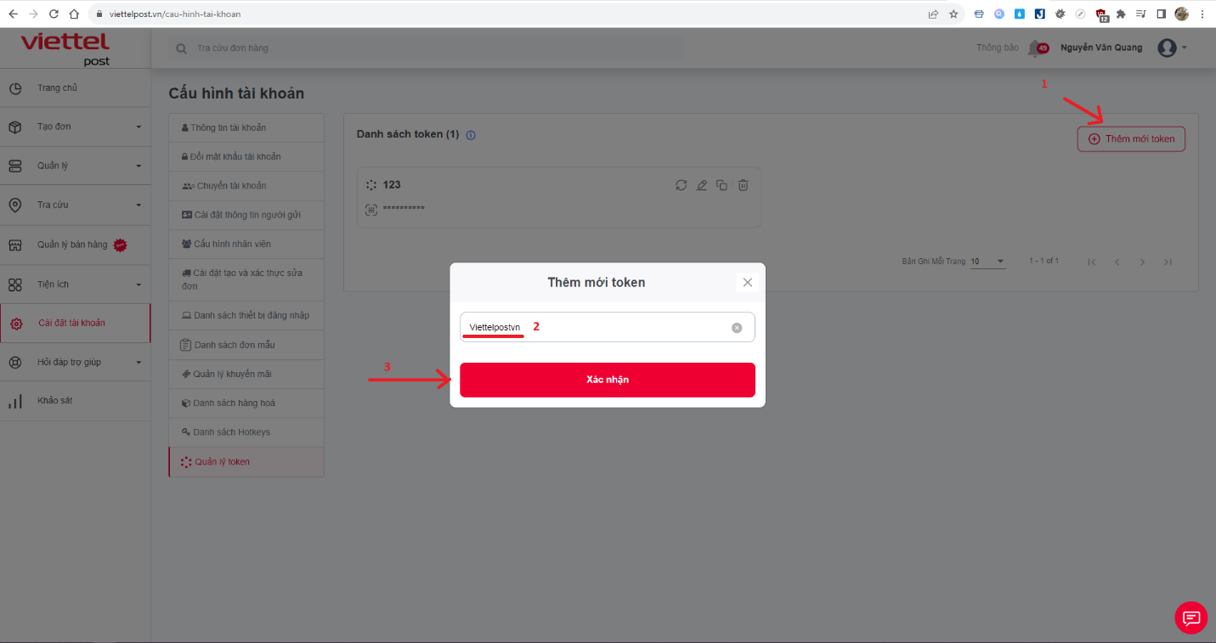Open the records-per-page dropdown
Viewport: 1216px width, 643px height.
click(988, 262)
